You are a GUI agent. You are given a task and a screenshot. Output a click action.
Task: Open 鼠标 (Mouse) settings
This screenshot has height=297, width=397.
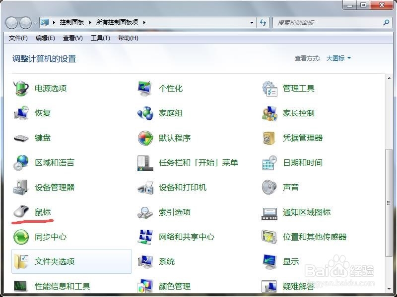click(x=41, y=212)
